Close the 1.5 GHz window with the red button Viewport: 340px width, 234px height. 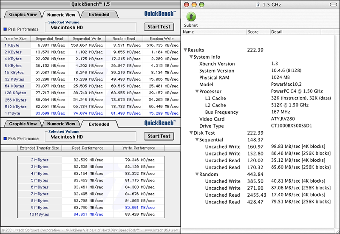pyautogui.click(x=187, y=4)
